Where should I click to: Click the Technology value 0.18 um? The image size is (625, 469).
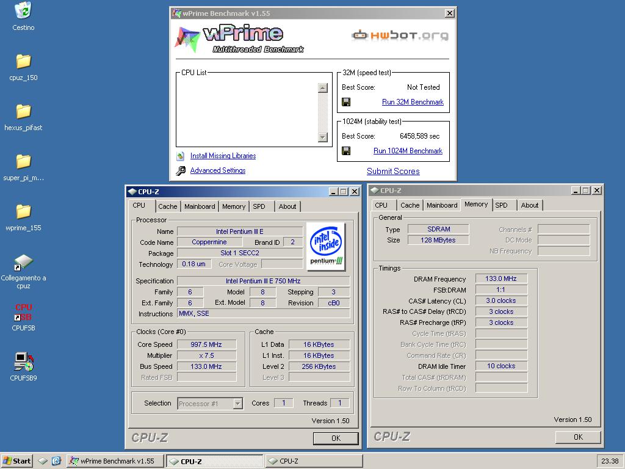193,264
